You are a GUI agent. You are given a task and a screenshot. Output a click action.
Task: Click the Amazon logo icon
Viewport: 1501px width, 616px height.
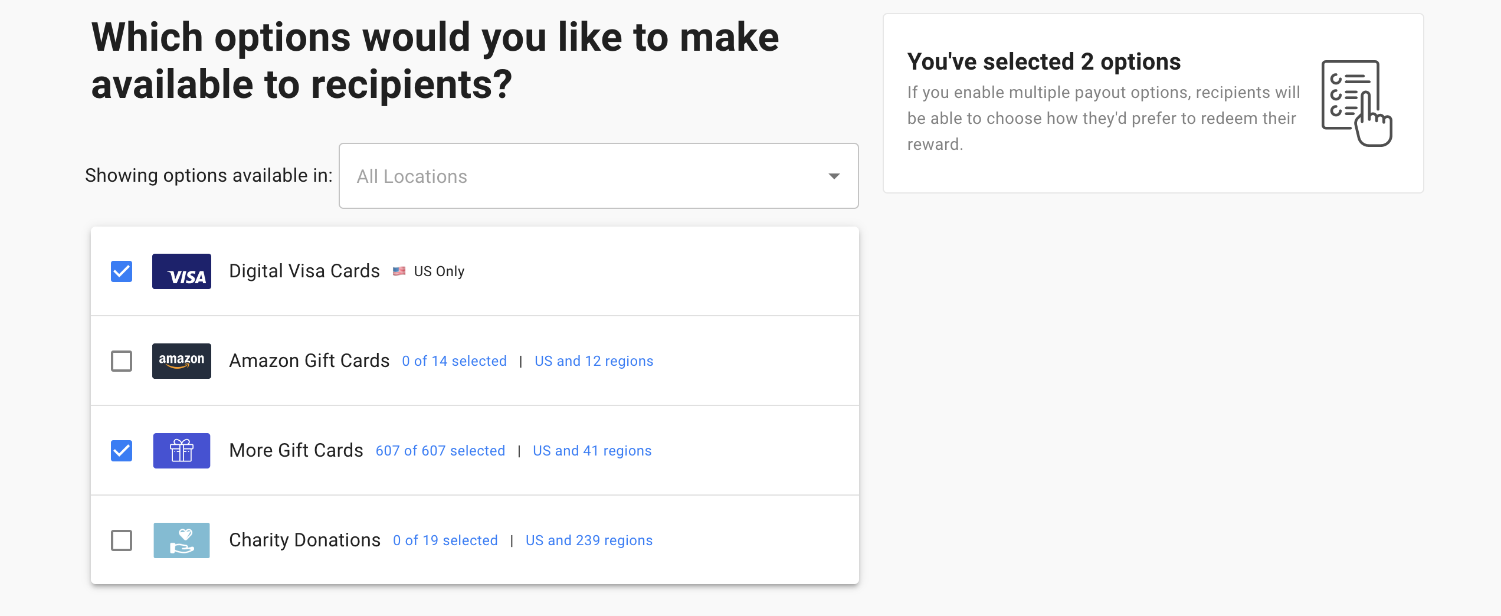pyautogui.click(x=182, y=361)
